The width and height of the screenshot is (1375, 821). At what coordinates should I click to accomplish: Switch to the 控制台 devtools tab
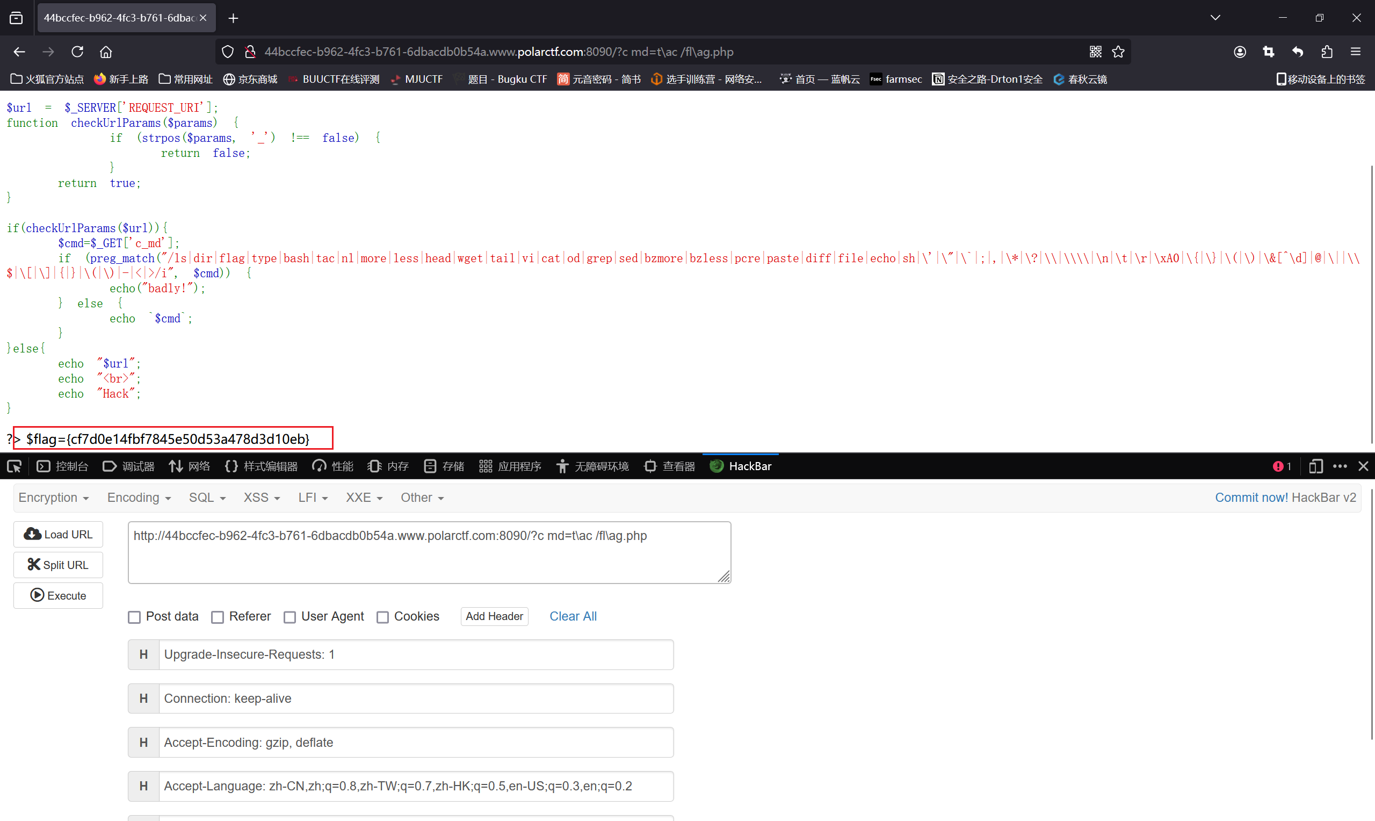(62, 466)
